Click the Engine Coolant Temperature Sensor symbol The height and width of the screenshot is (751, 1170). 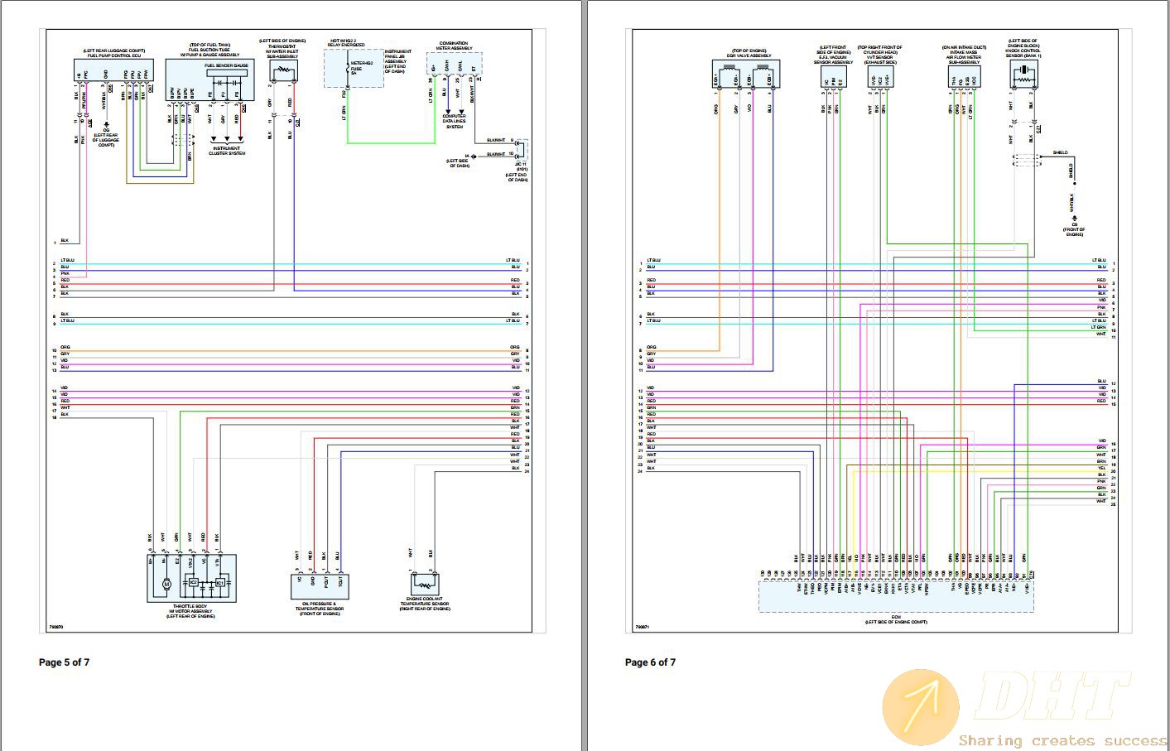coord(425,583)
